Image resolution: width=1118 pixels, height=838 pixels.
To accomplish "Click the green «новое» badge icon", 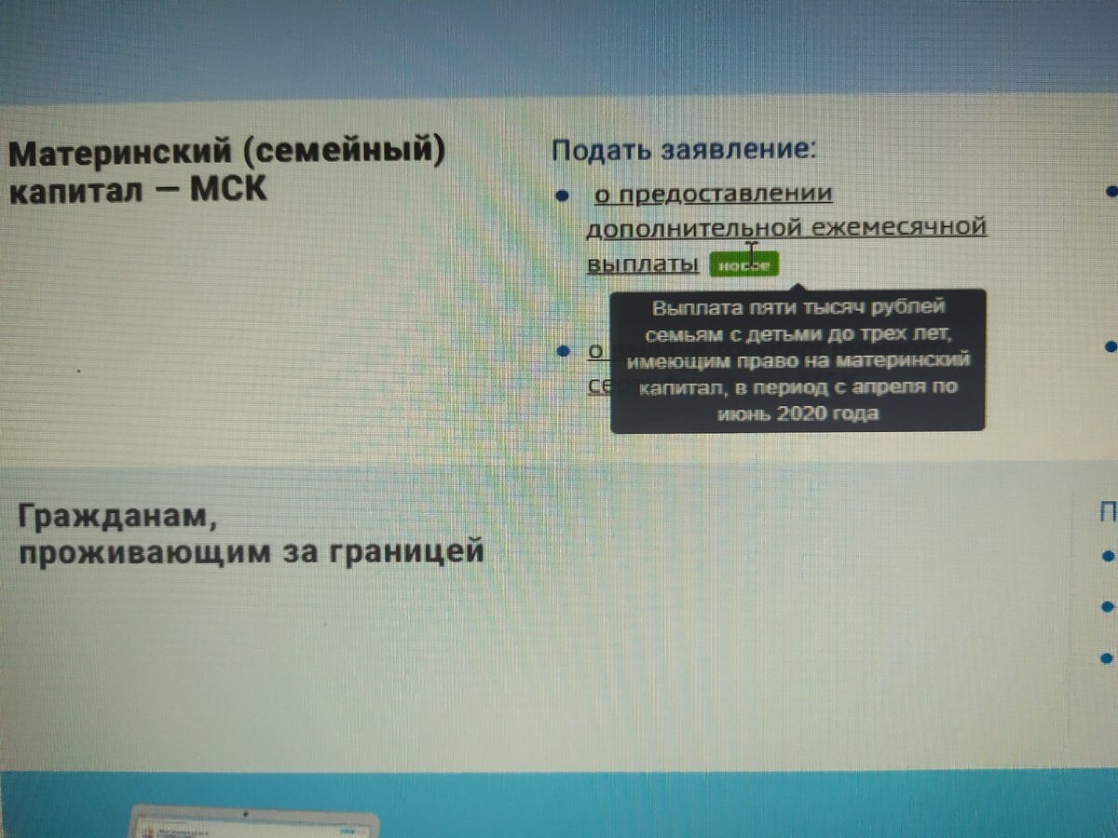I will click(x=746, y=265).
